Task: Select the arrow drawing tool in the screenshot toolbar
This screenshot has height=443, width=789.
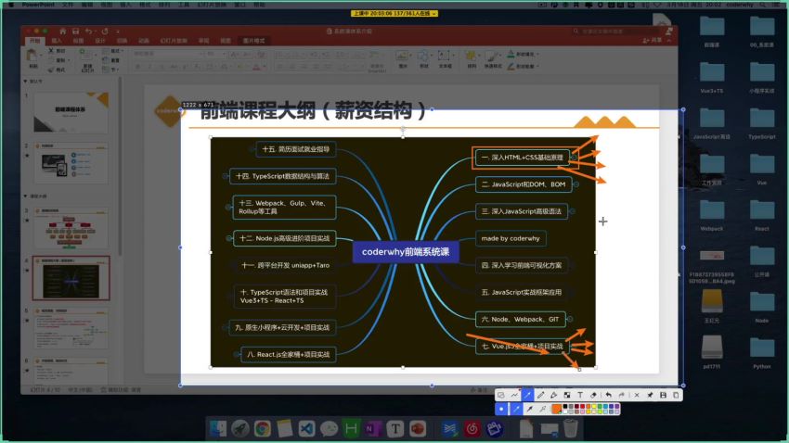Action: [x=528, y=395]
